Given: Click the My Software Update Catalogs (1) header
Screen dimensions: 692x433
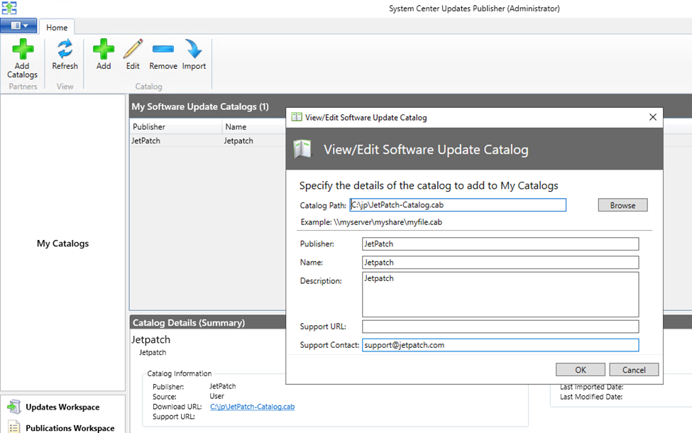Looking at the screenshot, I should [x=200, y=106].
